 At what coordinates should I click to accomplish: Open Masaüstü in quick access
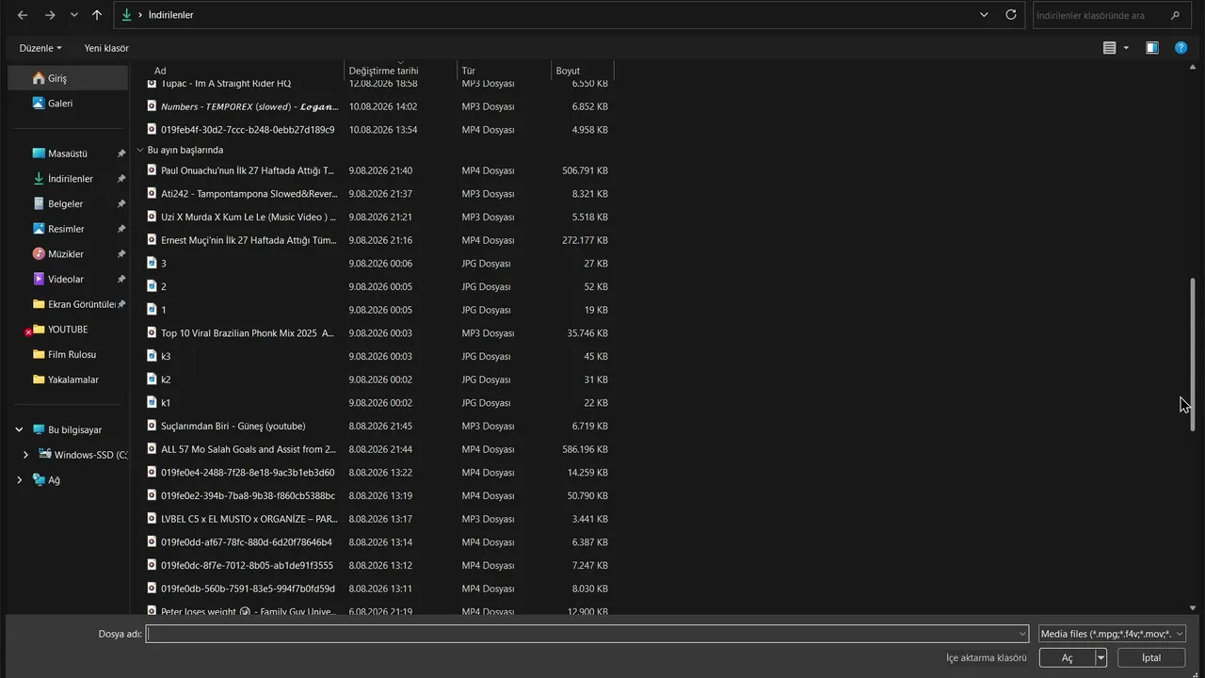pyautogui.click(x=68, y=153)
